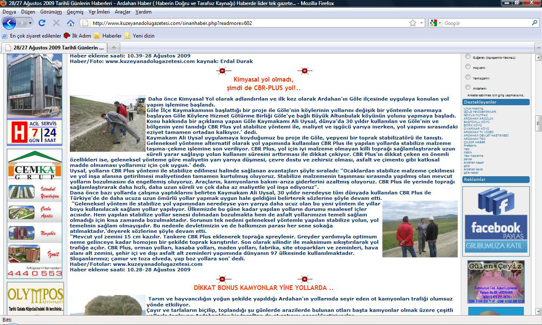Open the Görünüm menu
This screenshot has width=542, height=325.
51,12
